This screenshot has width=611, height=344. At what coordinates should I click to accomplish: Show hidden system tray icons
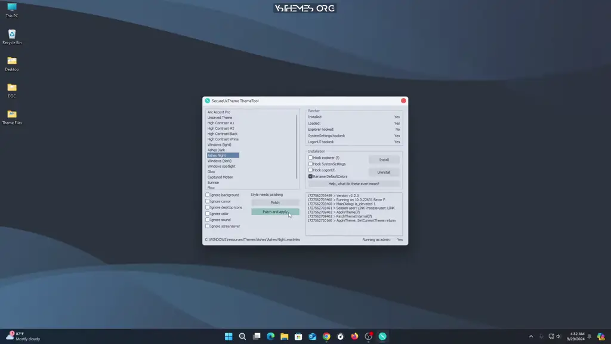coord(530,336)
